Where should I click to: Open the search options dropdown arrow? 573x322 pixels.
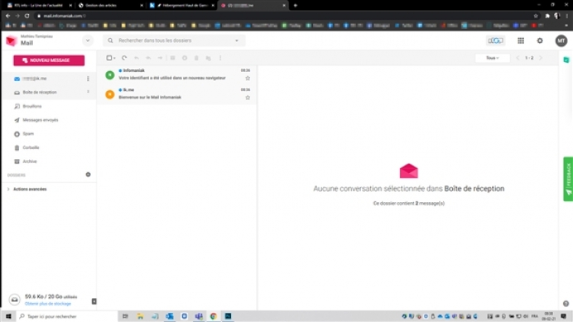tap(237, 41)
